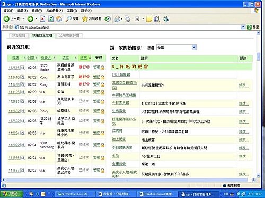Click the lock icon in order 112616 row

coord(103,68)
